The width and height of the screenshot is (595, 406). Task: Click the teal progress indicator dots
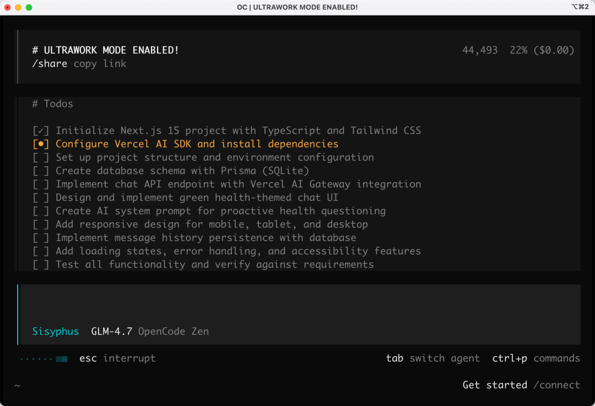tap(43, 358)
